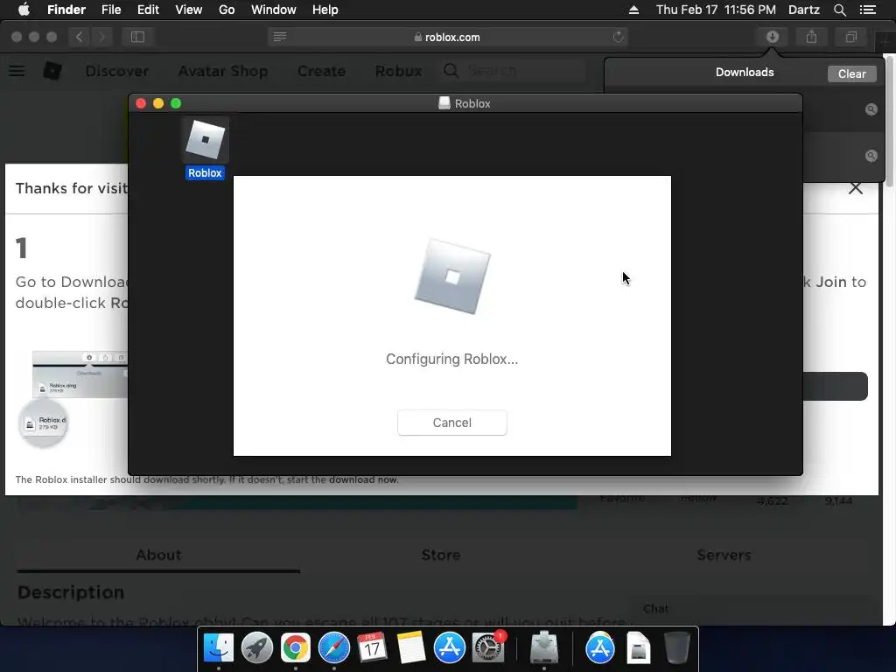Show Safari tab overview
896x672 pixels.
851,37
